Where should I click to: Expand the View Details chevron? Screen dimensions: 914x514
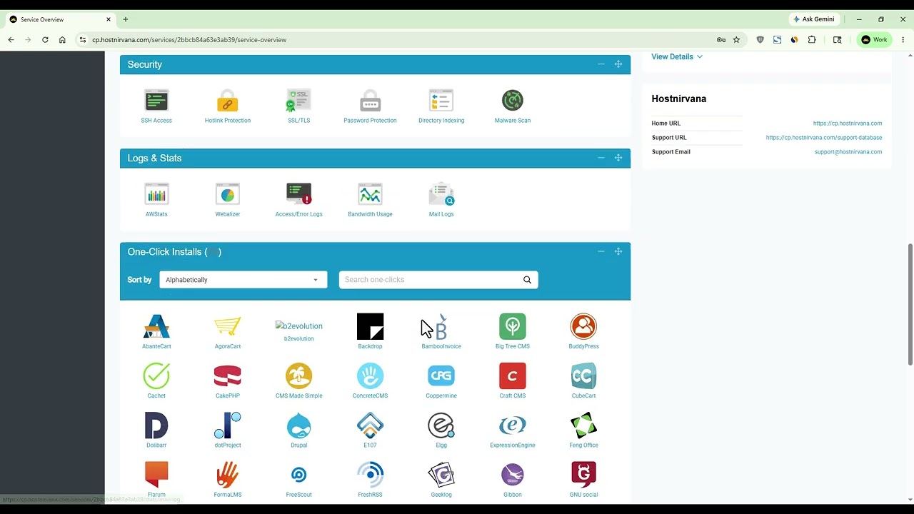(700, 56)
